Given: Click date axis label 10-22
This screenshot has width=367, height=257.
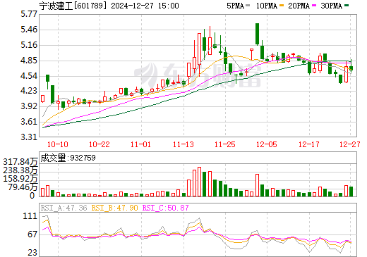Looking at the screenshot, I should (100, 144).
